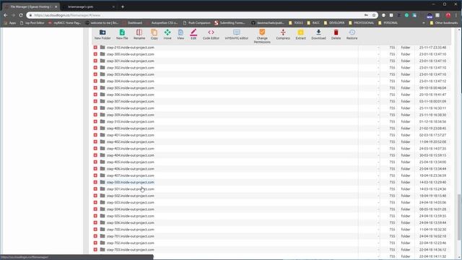Expand the step-406.inside-out-project.com folder
Image resolution: width=462 pixels, height=260 pixels.
click(95, 168)
